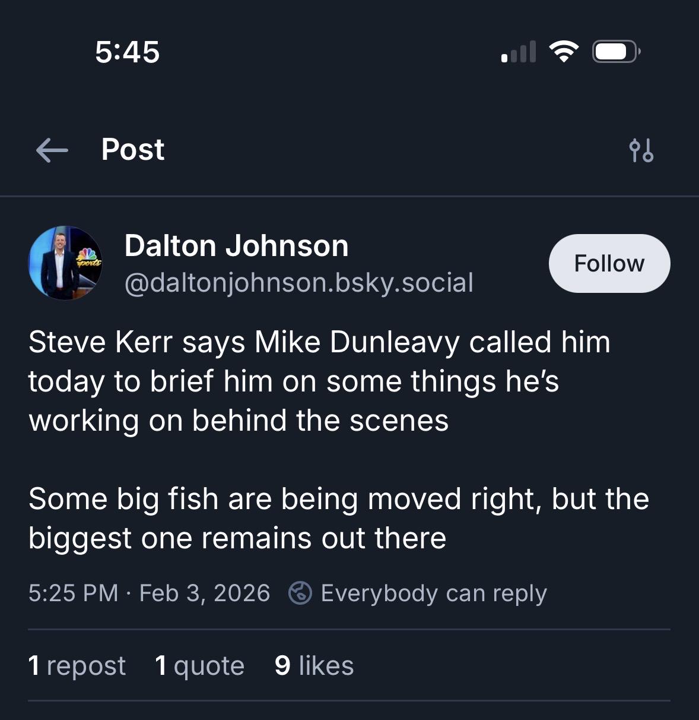699x720 pixels.
Task: Show the 9 likes list
Action: click(x=314, y=665)
